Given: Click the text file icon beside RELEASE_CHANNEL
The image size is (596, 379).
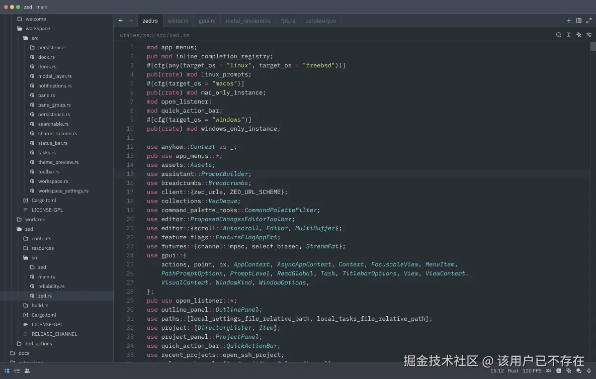Looking at the screenshot, I should click(26, 334).
